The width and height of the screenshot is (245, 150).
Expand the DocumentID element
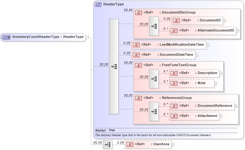[224, 20]
